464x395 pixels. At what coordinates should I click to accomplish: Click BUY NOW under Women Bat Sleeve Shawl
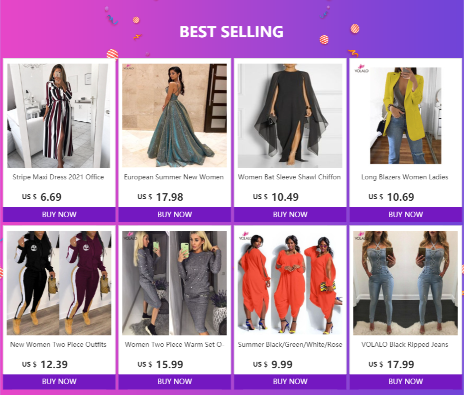click(x=290, y=214)
